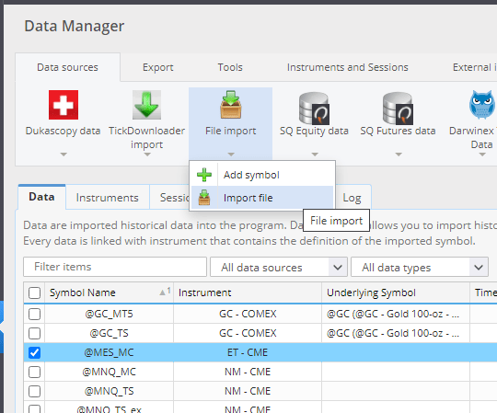Toggle the select-all header checkbox
The image size is (497, 413).
(34, 293)
